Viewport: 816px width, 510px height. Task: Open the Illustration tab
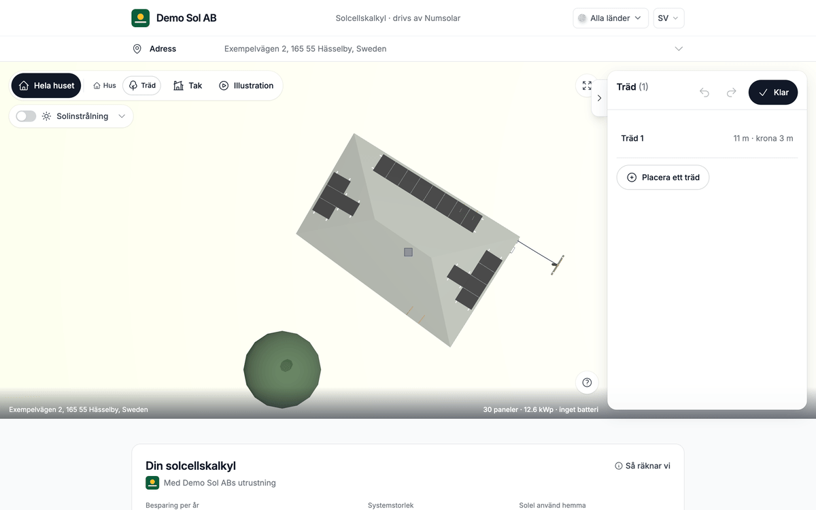(x=246, y=86)
